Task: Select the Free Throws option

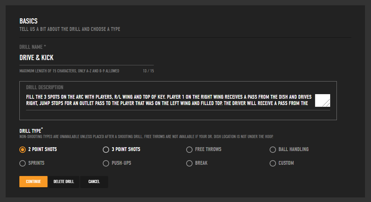Action: 189,150
